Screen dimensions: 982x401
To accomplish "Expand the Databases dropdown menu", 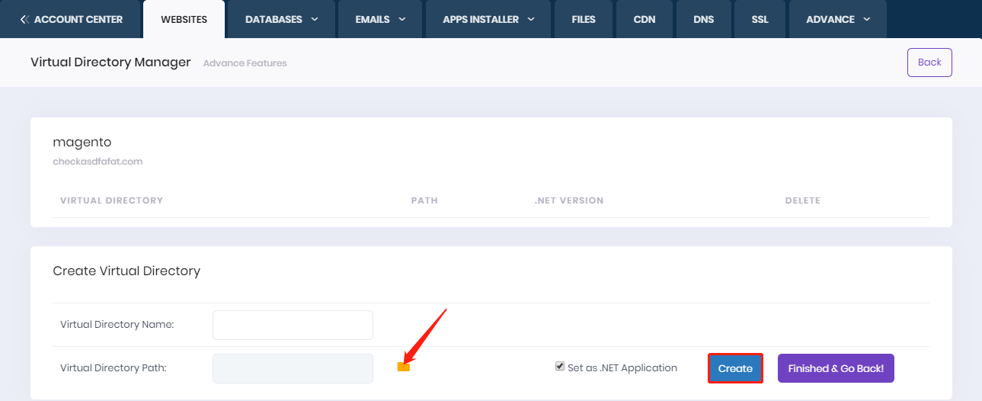I will pyautogui.click(x=281, y=19).
